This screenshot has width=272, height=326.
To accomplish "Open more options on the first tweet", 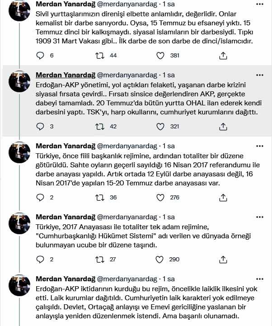I will (x=260, y=4).
